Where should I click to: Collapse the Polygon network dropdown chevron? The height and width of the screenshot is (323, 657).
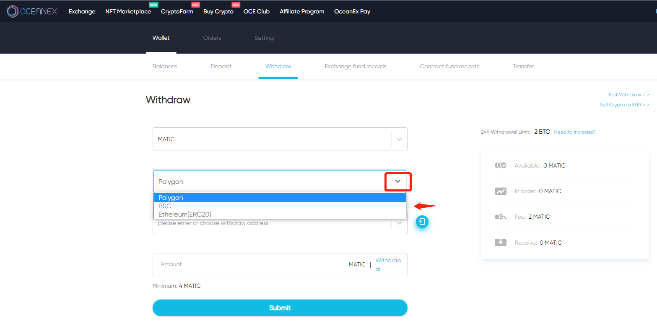[398, 181]
